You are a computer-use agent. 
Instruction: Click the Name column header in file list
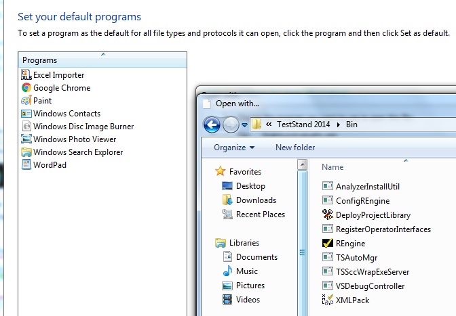tap(332, 167)
